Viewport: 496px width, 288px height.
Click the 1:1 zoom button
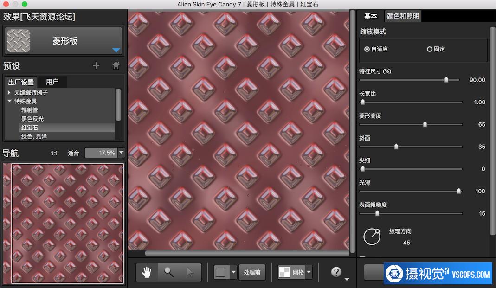(54, 153)
